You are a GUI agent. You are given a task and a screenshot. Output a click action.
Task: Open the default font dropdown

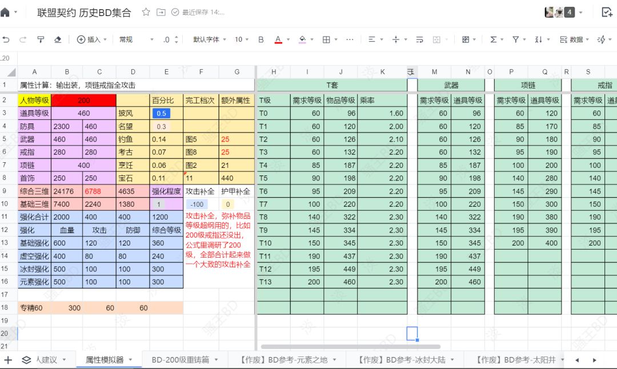(210, 39)
